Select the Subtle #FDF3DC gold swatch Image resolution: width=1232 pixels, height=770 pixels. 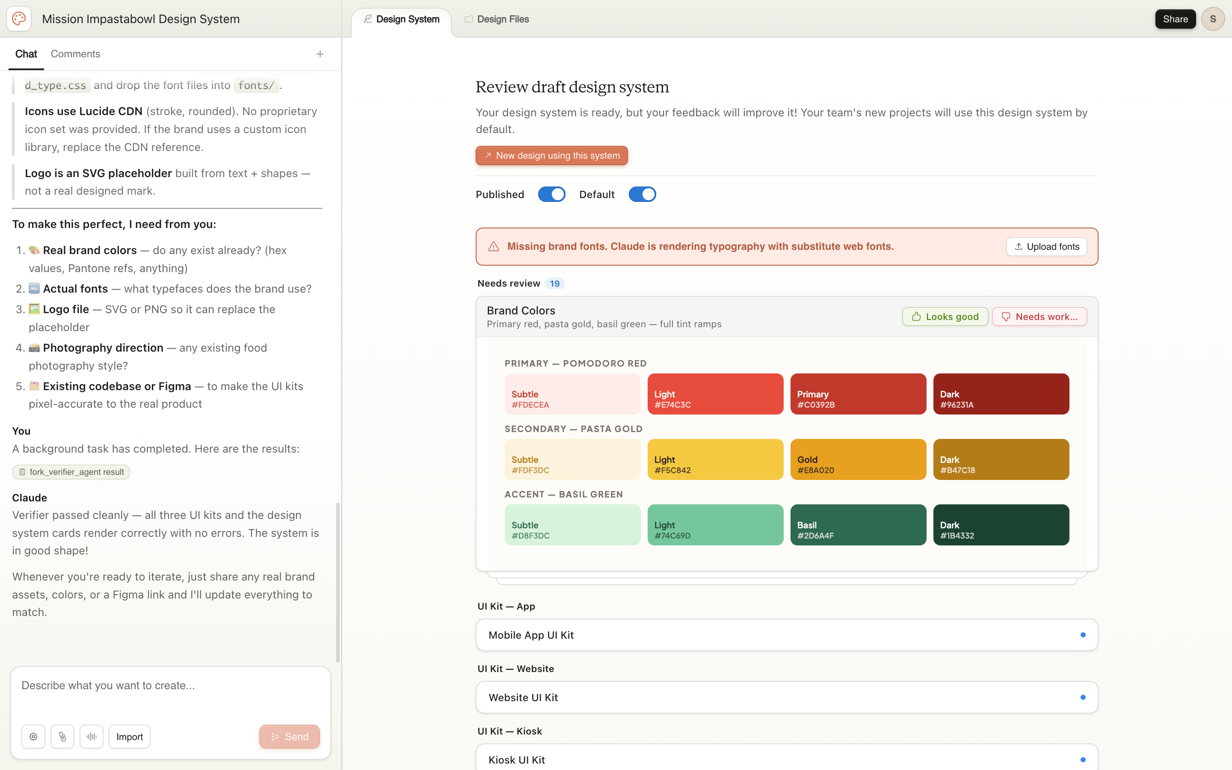click(x=572, y=459)
